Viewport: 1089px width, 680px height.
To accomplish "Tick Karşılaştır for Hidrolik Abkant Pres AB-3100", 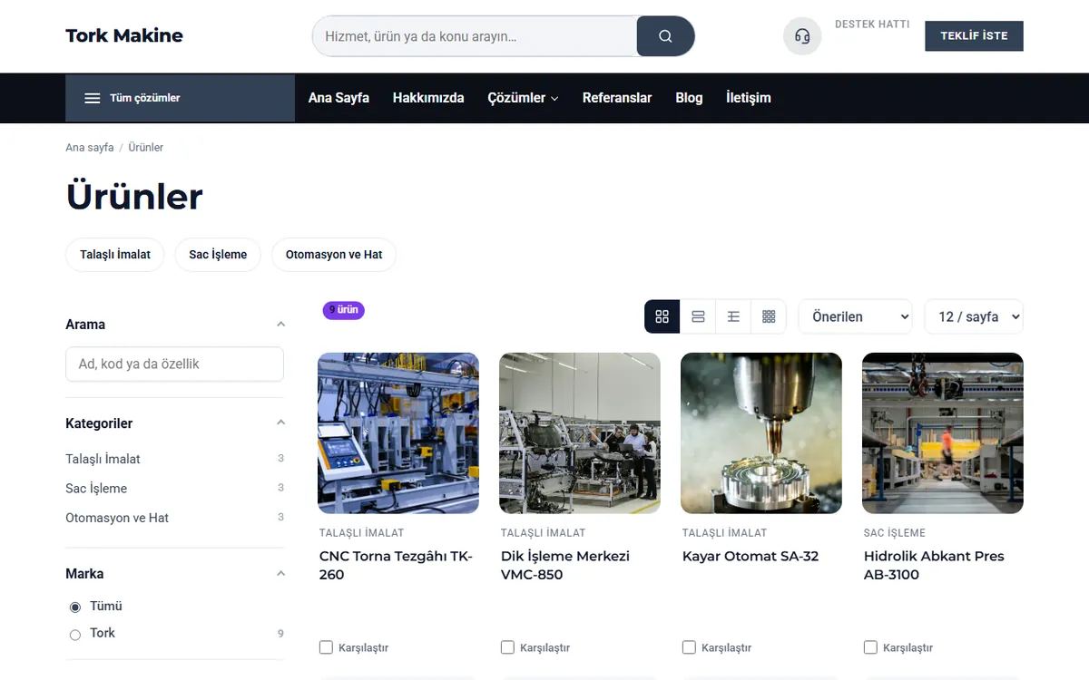I will (871, 647).
